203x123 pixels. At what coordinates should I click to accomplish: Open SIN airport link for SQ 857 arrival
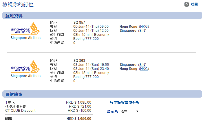click(142, 31)
